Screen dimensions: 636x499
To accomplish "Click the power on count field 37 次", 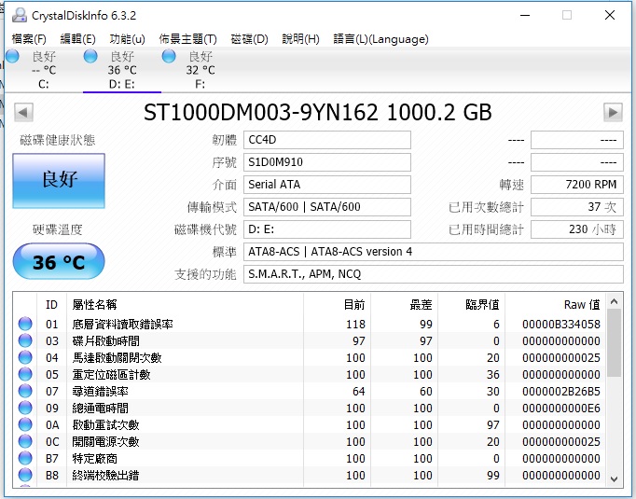I will [576, 207].
